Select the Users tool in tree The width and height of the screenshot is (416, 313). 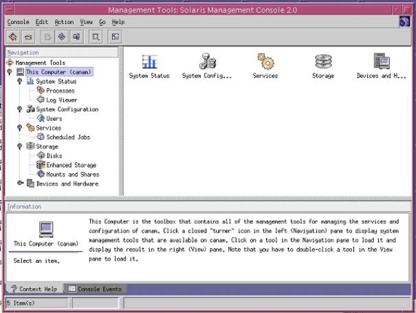54,119
